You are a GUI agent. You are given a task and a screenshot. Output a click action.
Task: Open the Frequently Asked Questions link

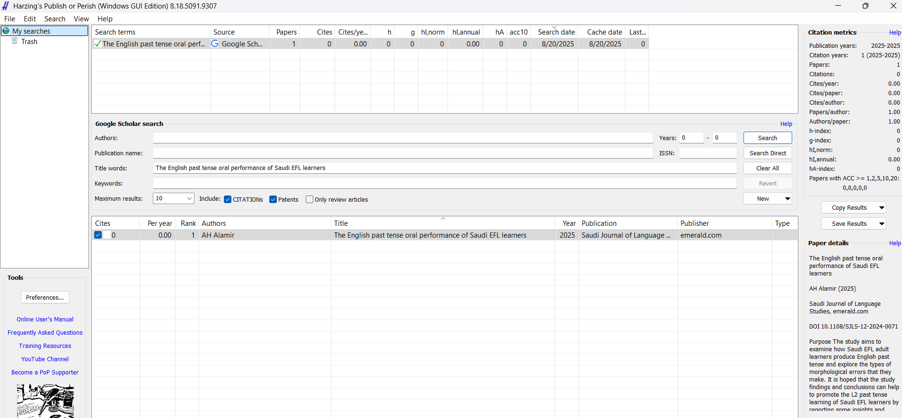(x=45, y=333)
